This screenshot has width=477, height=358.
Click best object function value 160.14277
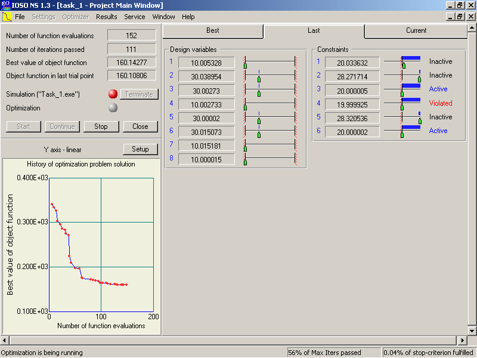tap(131, 63)
